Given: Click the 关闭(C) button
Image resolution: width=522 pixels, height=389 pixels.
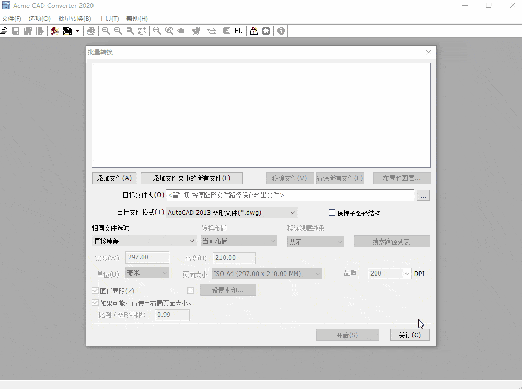Looking at the screenshot, I should (x=410, y=335).
